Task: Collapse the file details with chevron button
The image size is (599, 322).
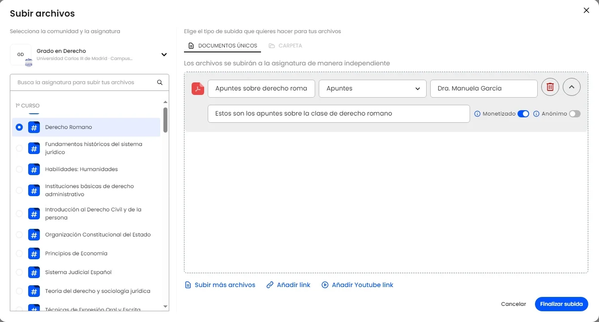Action: [571, 87]
